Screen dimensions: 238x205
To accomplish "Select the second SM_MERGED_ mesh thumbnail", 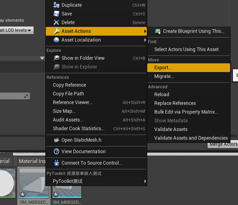I will point(67,192).
